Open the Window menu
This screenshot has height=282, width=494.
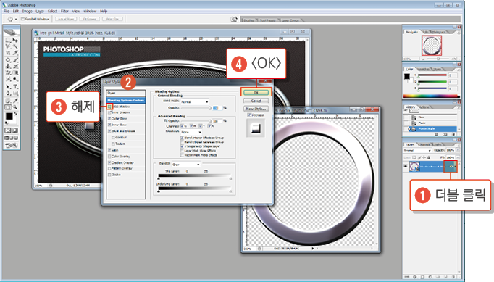coord(90,11)
